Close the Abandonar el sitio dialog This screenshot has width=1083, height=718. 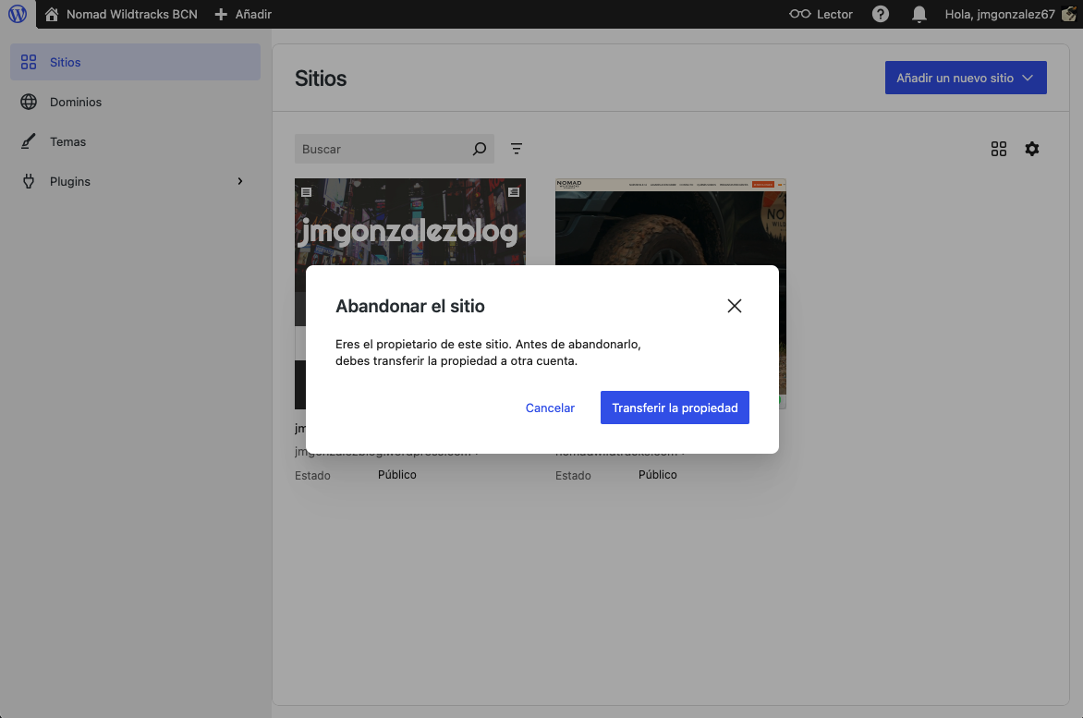[735, 306]
